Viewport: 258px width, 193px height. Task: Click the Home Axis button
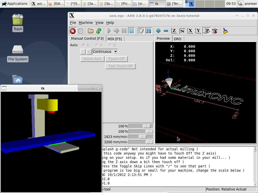tap(92, 59)
